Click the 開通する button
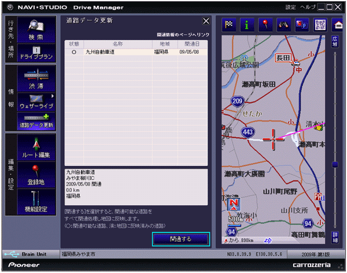 [181, 239]
